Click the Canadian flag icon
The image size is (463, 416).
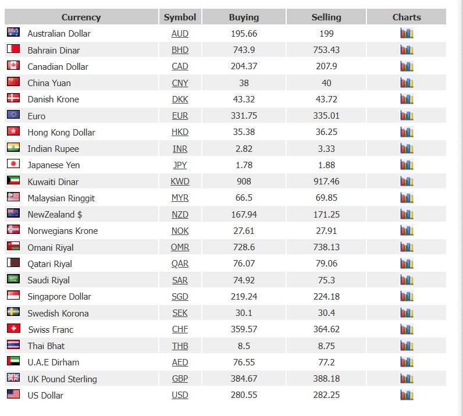[13, 65]
